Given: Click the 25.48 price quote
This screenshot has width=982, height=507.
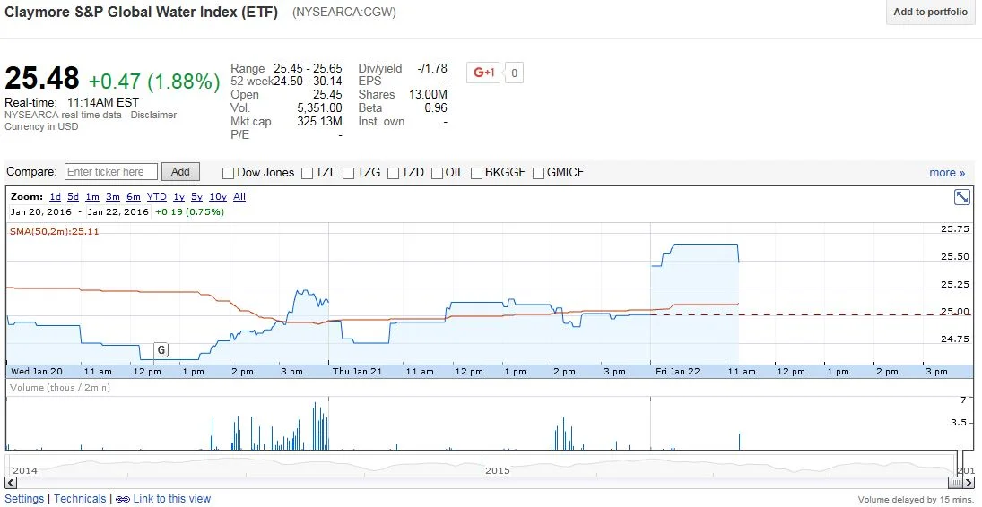Looking at the screenshot, I should (x=42, y=79).
